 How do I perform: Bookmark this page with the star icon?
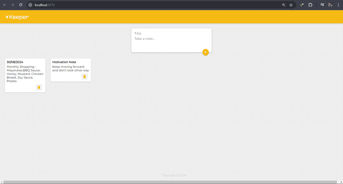(291, 5)
